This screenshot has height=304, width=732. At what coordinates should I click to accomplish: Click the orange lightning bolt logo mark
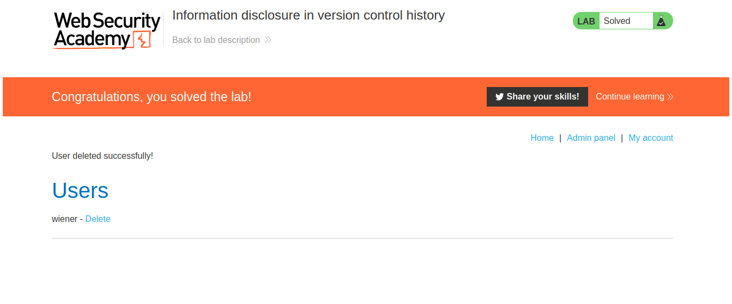click(143, 40)
